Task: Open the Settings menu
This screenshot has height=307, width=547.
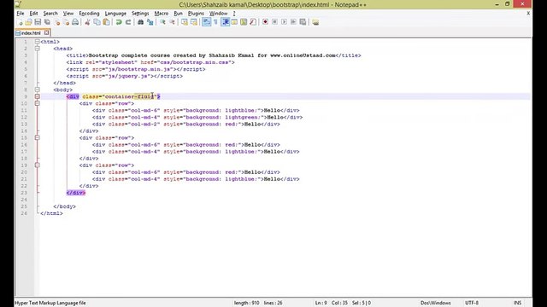Action: (x=140, y=14)
